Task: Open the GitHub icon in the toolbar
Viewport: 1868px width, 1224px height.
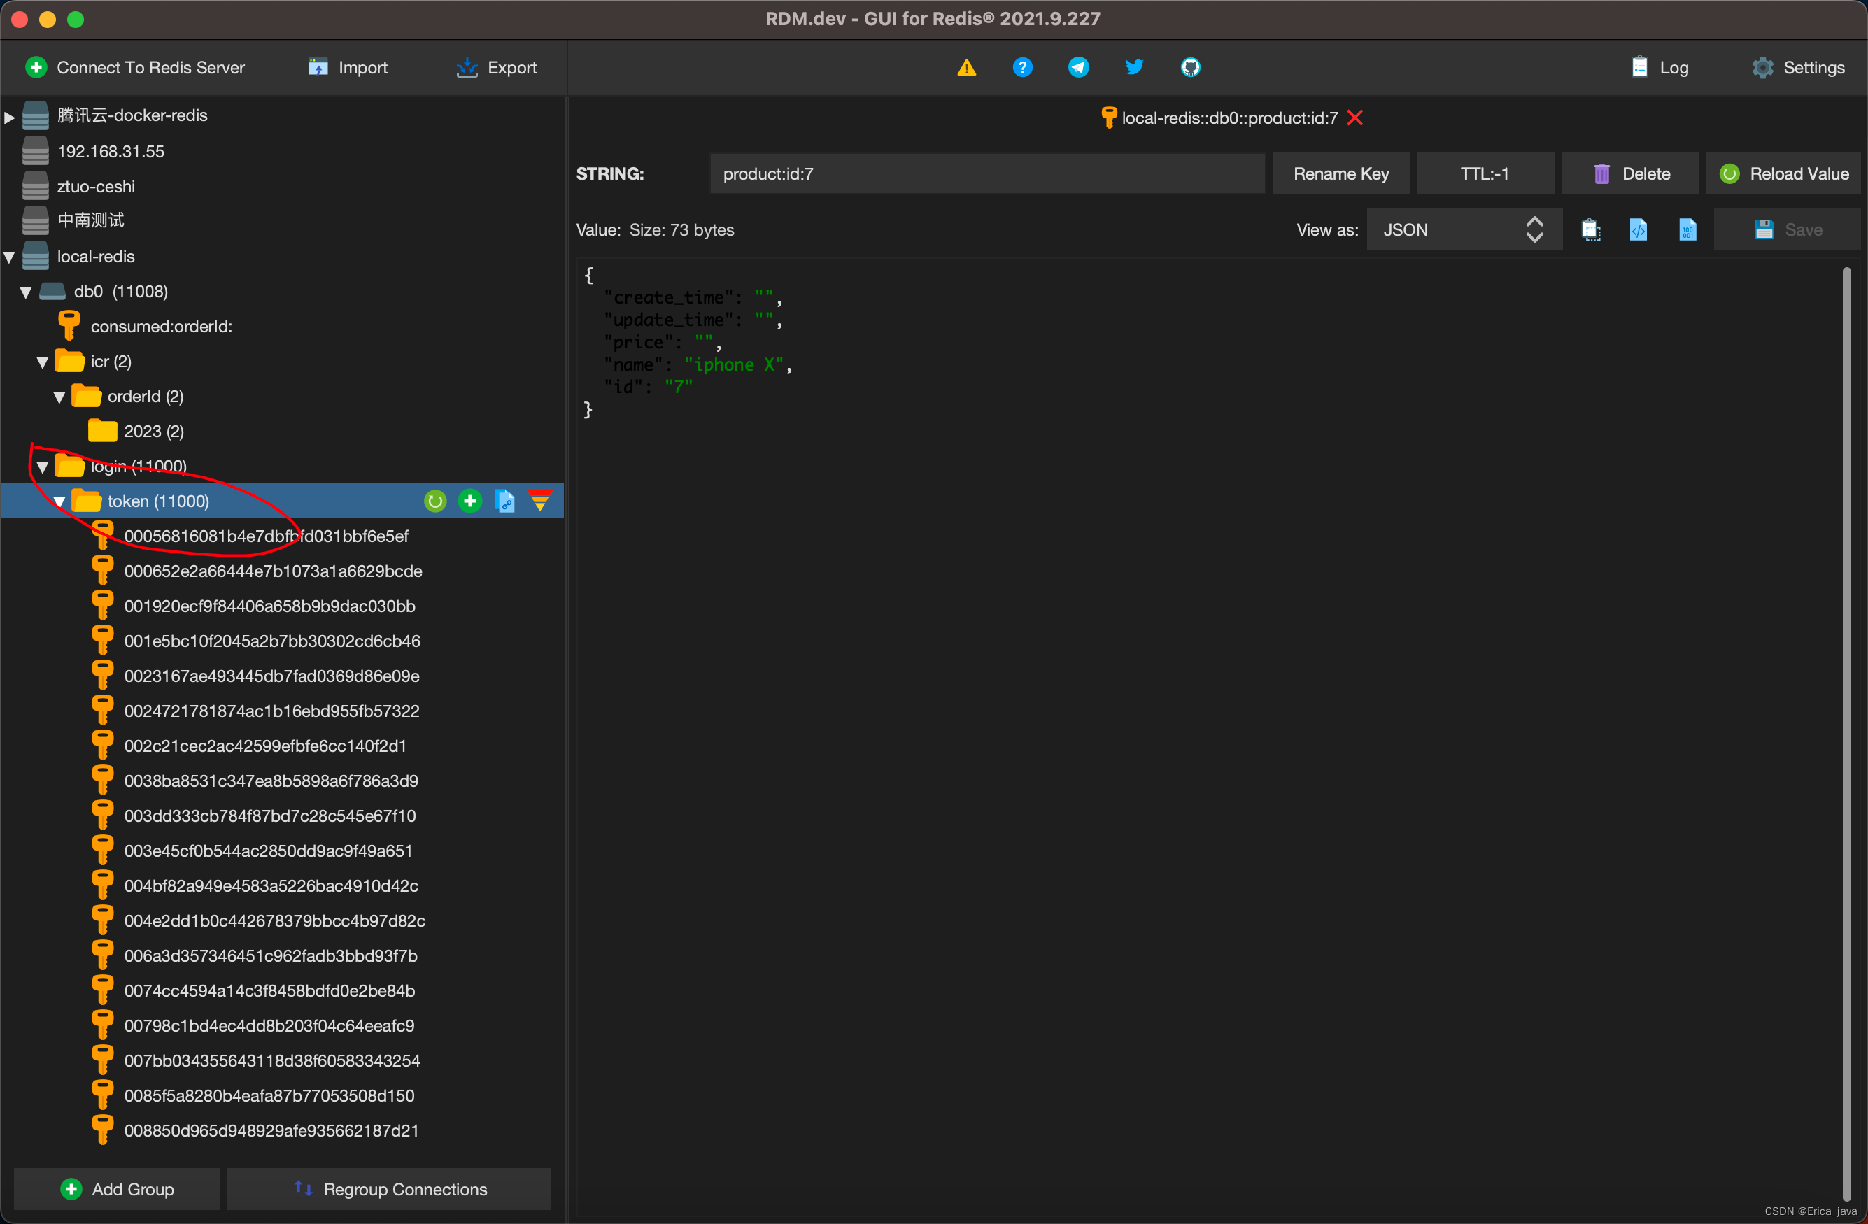Action: coord(1190,67)
